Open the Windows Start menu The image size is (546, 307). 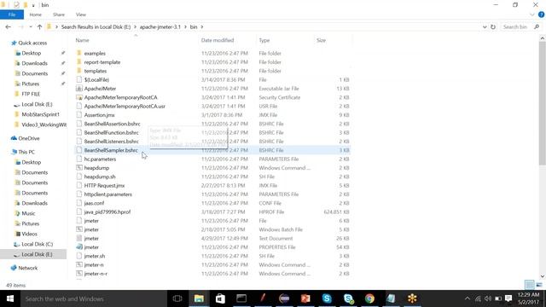pos(9,298)
